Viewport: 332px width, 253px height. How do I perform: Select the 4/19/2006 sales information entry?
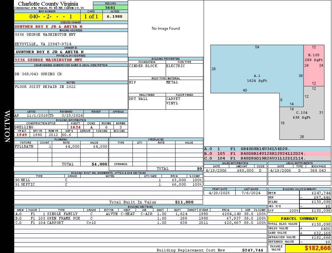click(235, 170)
